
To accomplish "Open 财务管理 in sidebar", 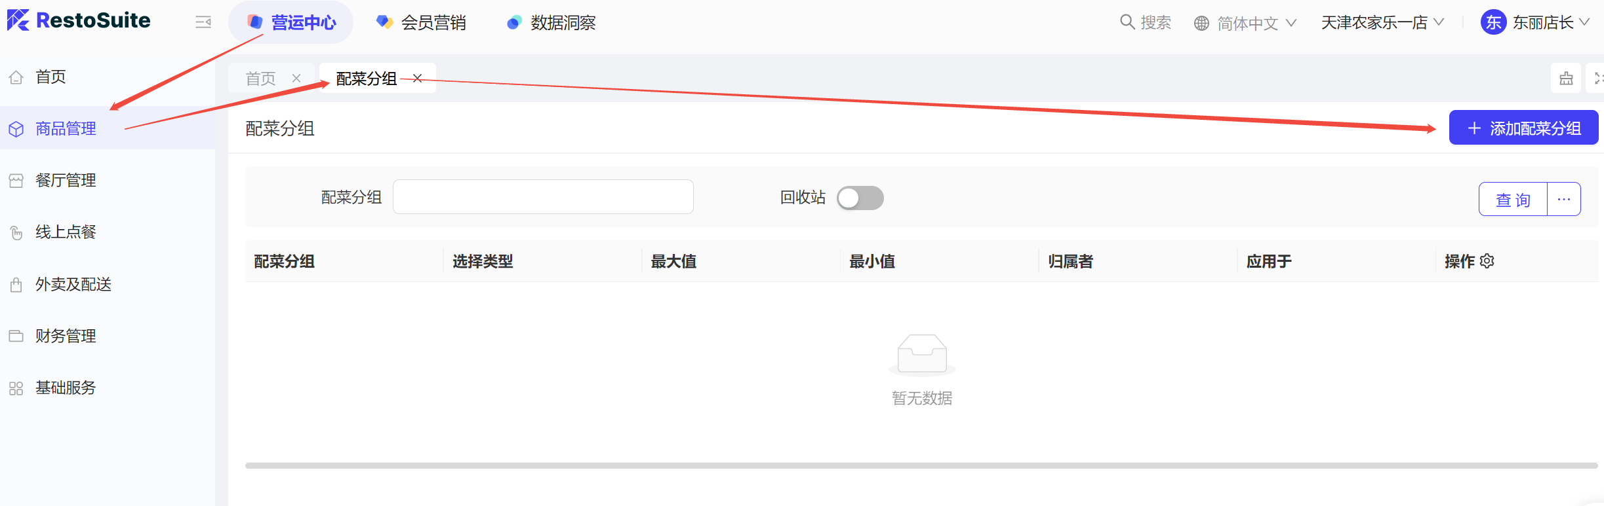I will (x=66, y=336).
